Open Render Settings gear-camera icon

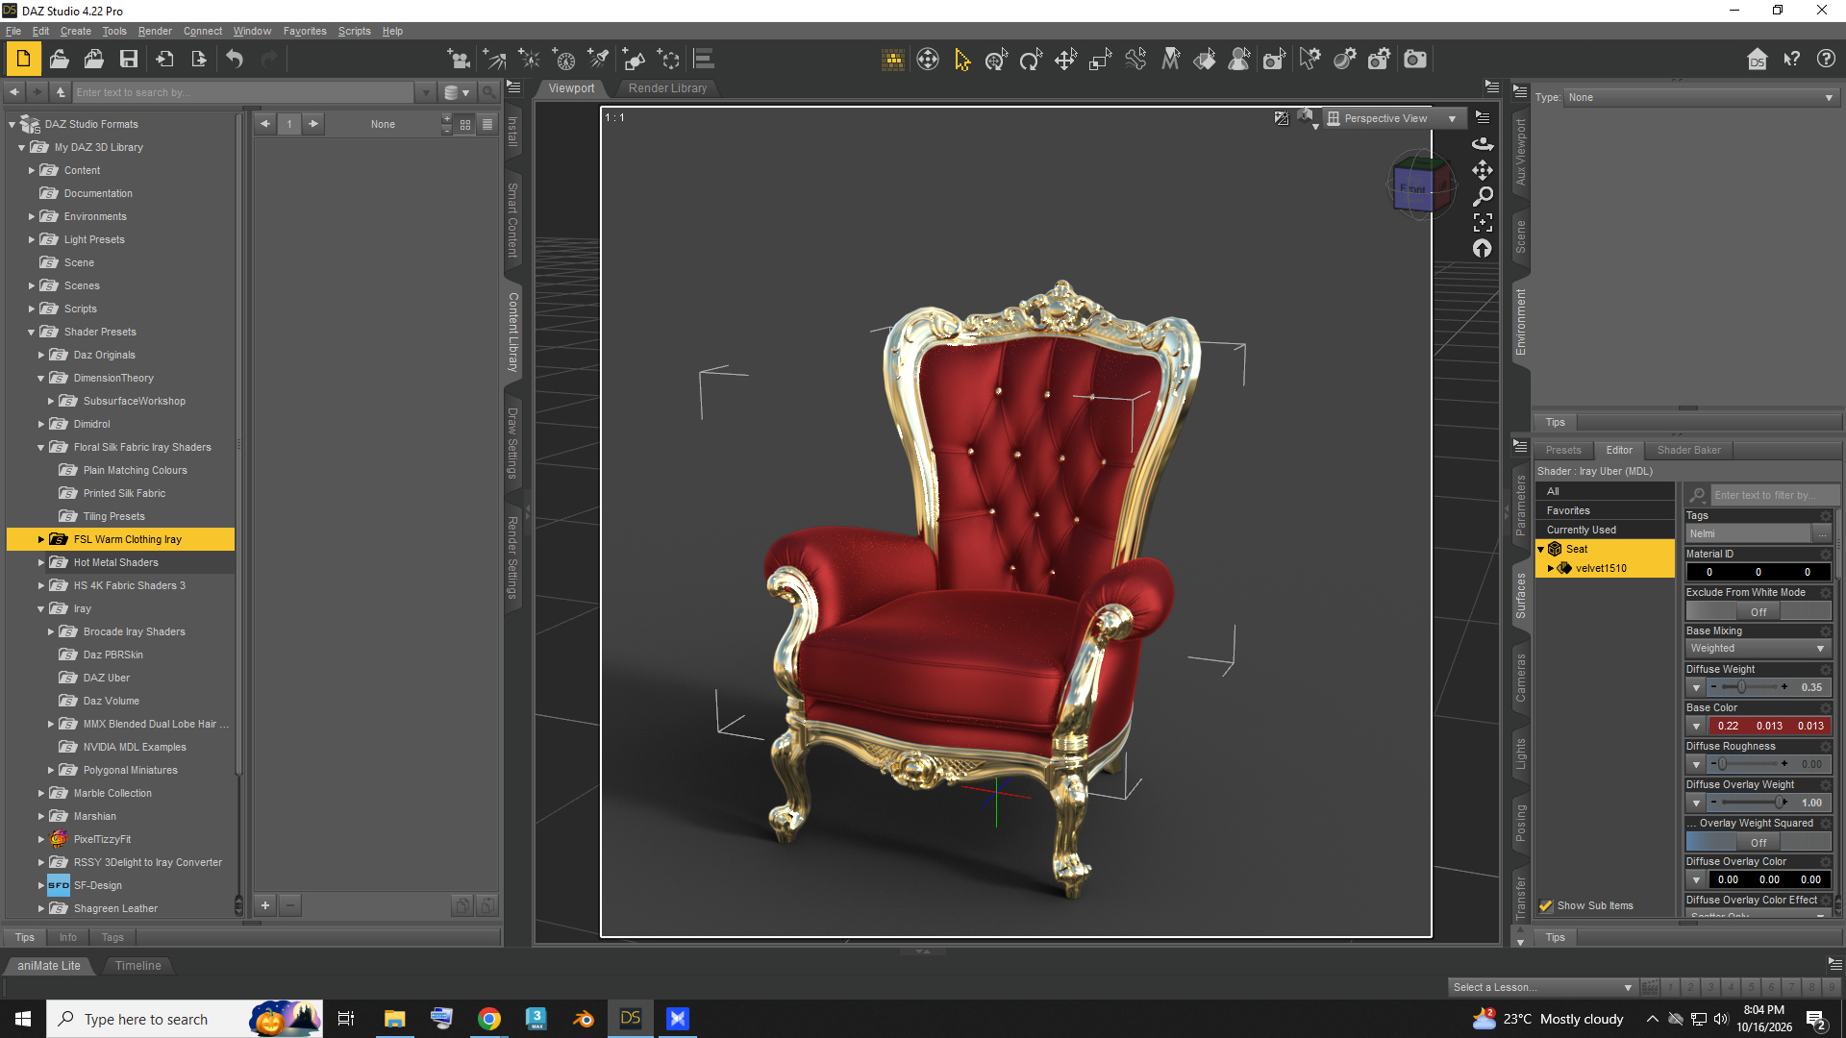1379,60
